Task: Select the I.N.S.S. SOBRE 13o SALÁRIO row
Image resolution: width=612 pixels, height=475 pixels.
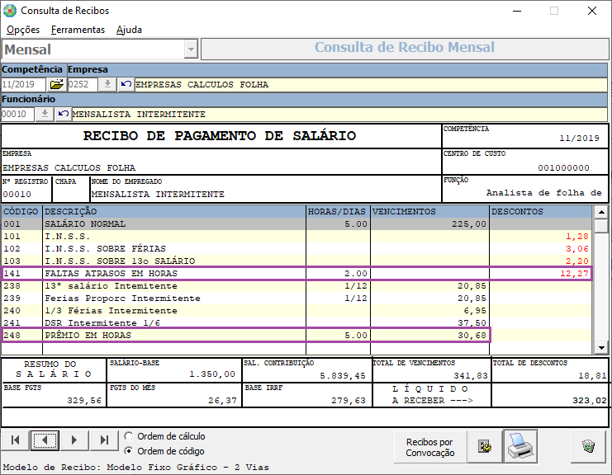Action: pyautogui.click(x=297, y=261)
